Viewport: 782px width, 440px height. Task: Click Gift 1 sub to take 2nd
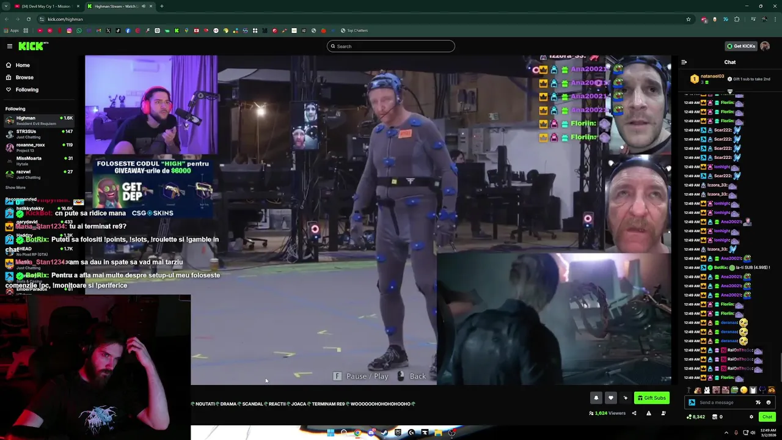pos(750,79)
